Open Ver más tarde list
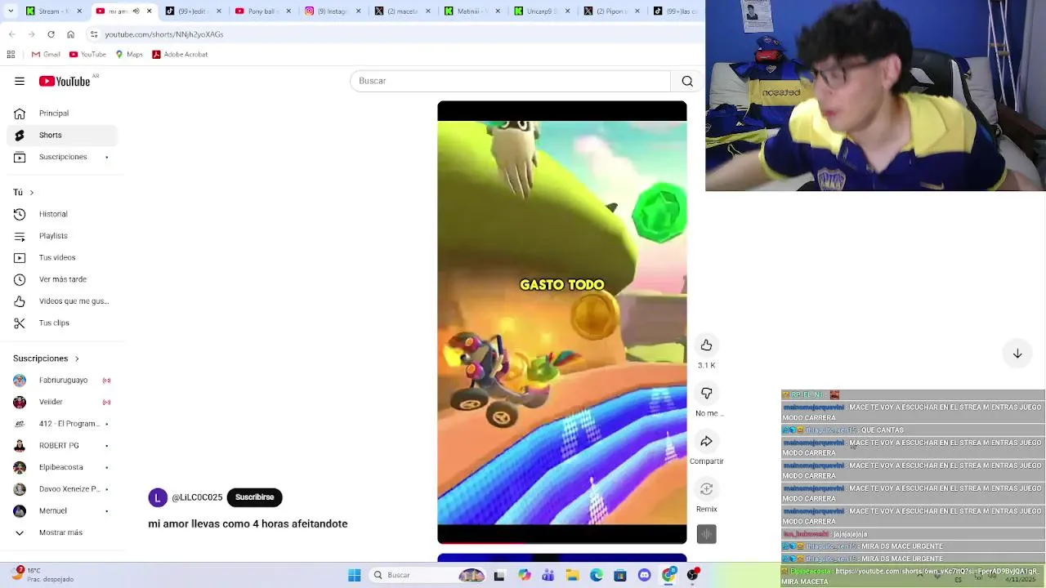This screenshot has height=588, width=1046. [x=62, y=279]
